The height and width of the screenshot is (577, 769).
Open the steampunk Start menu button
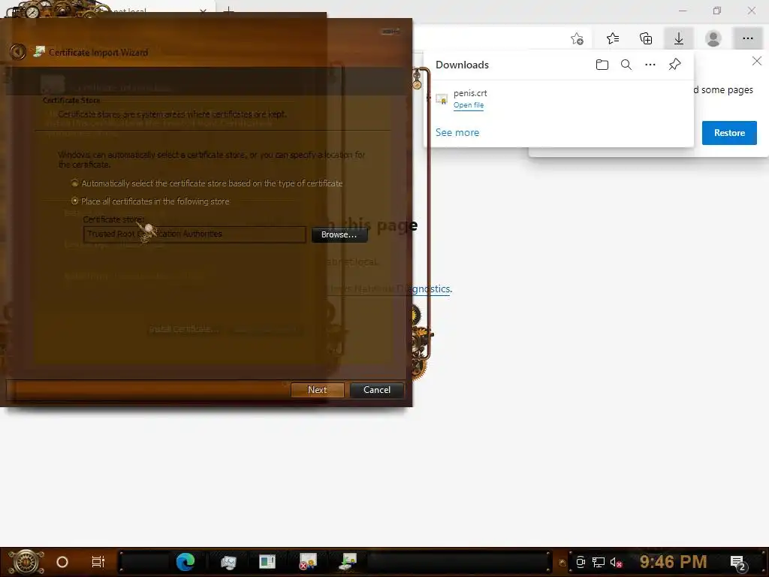(x=26, y=561)
